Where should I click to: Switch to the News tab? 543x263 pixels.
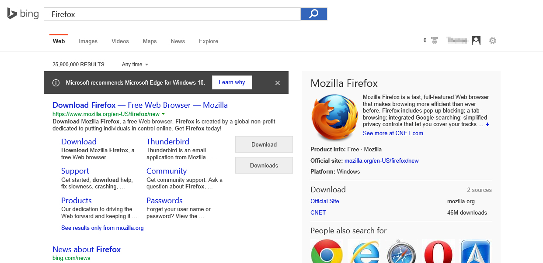click(178, 41)
